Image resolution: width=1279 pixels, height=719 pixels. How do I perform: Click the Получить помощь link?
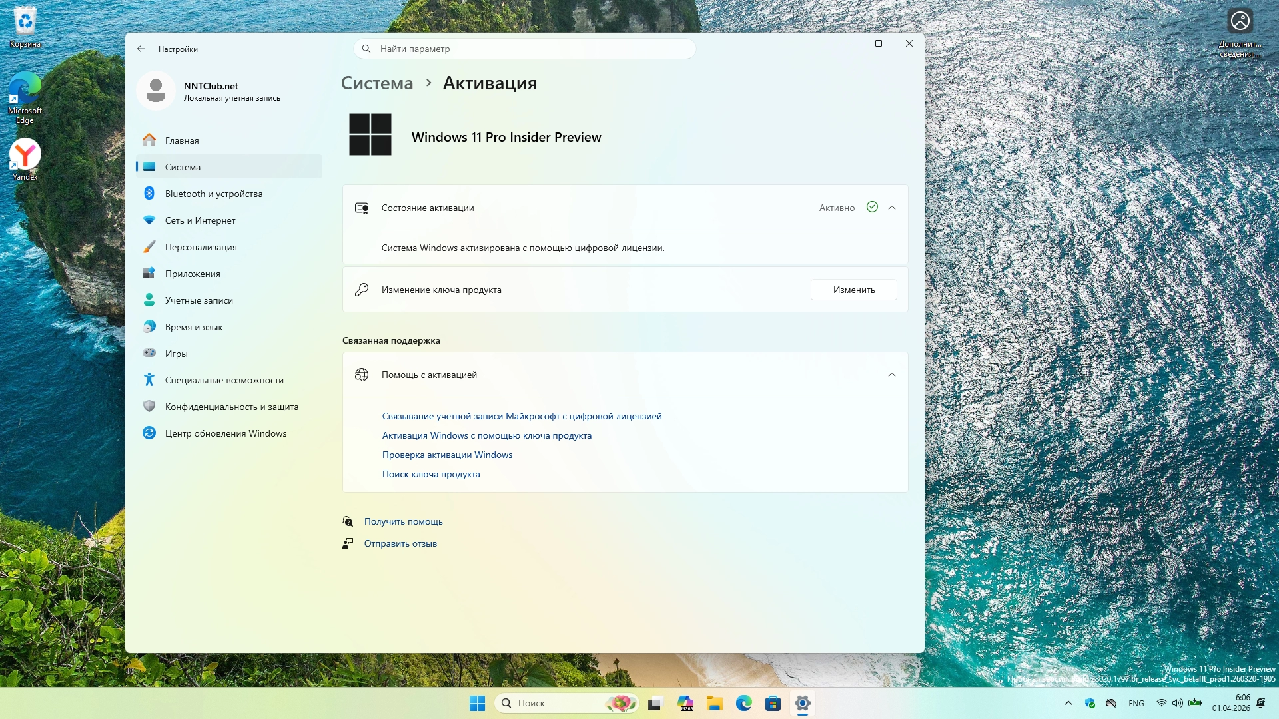[x=403, y=521]
